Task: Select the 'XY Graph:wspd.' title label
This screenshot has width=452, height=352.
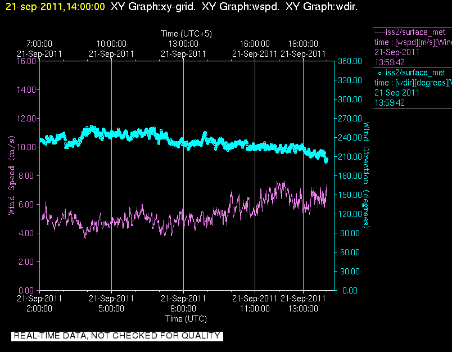Action: pos(241,7)
